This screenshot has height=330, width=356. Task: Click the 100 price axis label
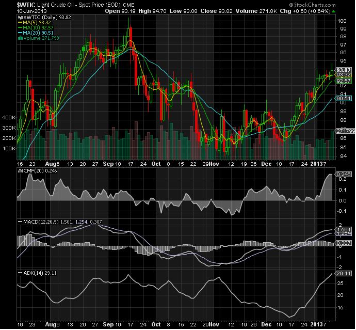342,21
